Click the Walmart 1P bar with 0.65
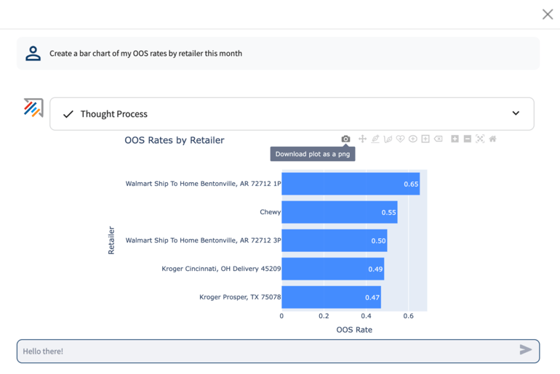 click(x=351, y=184)
